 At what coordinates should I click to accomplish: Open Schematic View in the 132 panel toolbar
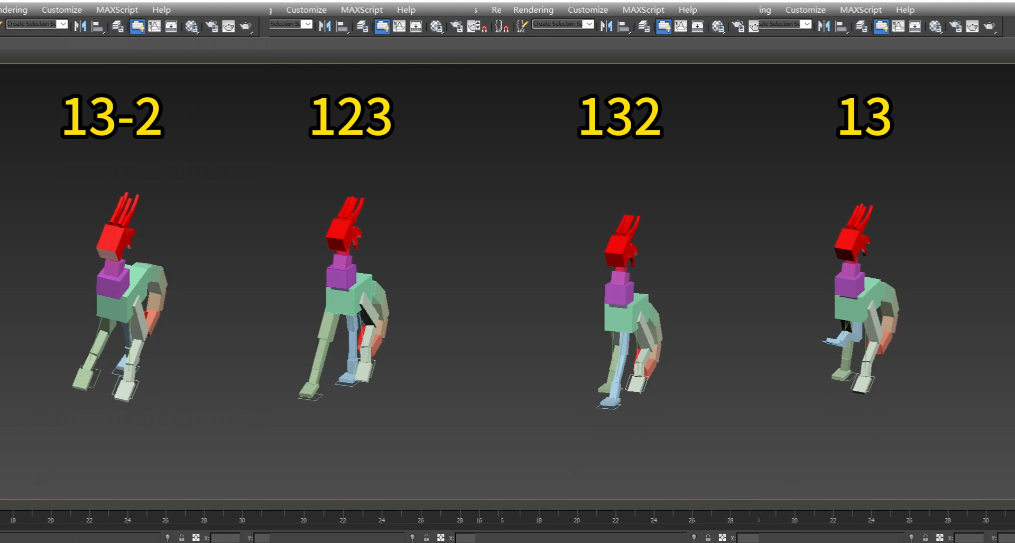point(697,26)
